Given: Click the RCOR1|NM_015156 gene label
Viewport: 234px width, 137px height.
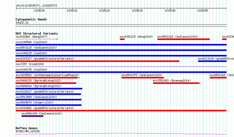Looking at the screenshot, I should 28,131.
